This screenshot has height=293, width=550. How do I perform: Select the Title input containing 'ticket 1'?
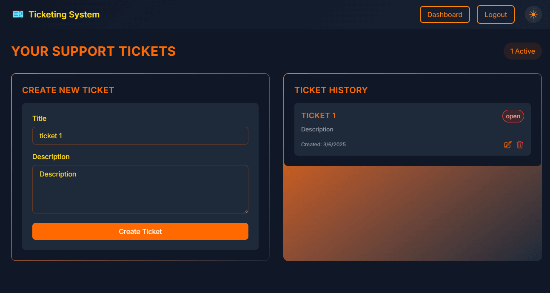point(140,136)
